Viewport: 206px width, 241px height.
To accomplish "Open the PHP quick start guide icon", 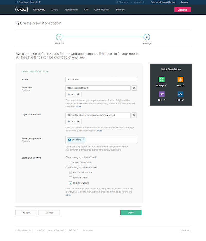I will 180,94.
